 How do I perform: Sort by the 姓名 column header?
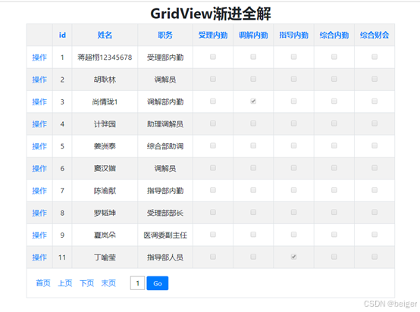point(105,35)
